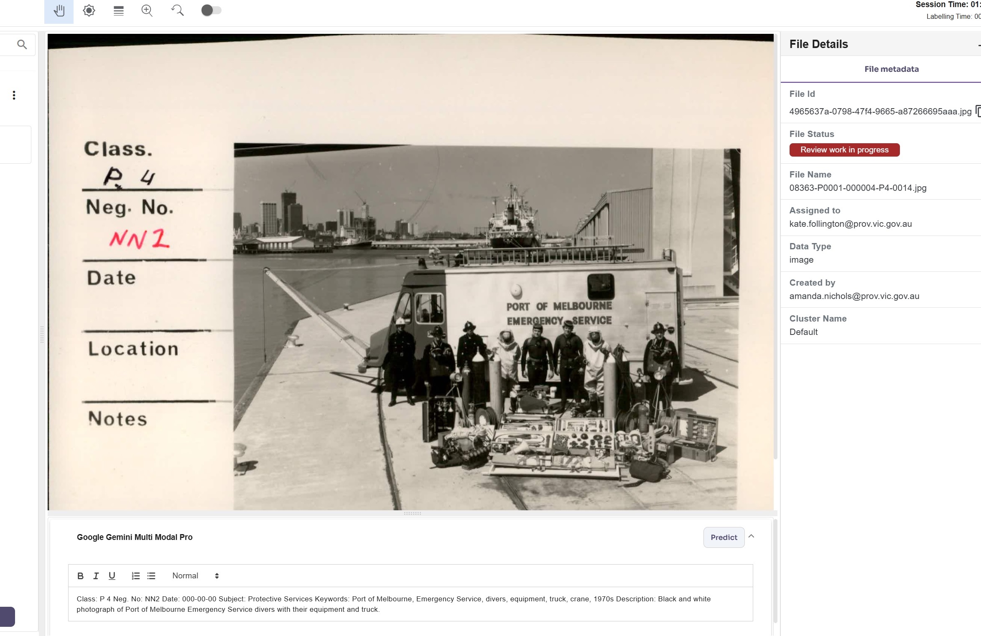Open the three-dot options menu
Image resolution: width=981 pixels, height=636 pixels.
coord(14,95)
